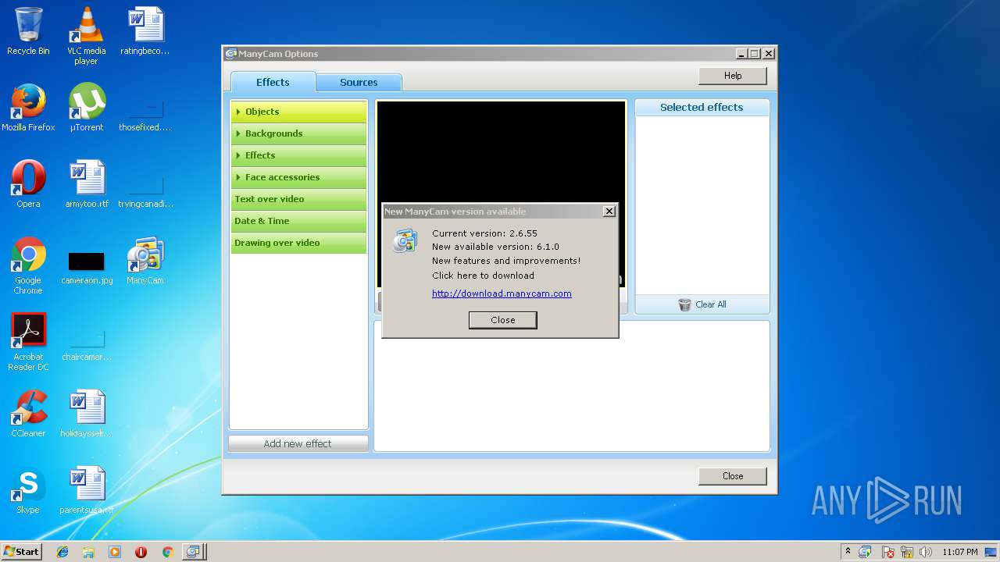The image size is (1000, 562).
Task: Switch to the Sources tab
Action: (359, 83)
